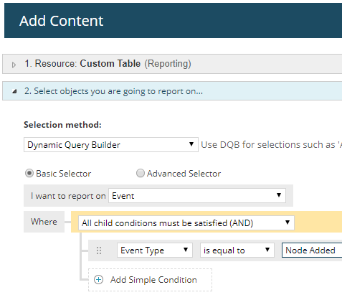342x300 pixels.
Task: Open the 'I want to report on' Event dropdown
Action: tap(197, 196)
